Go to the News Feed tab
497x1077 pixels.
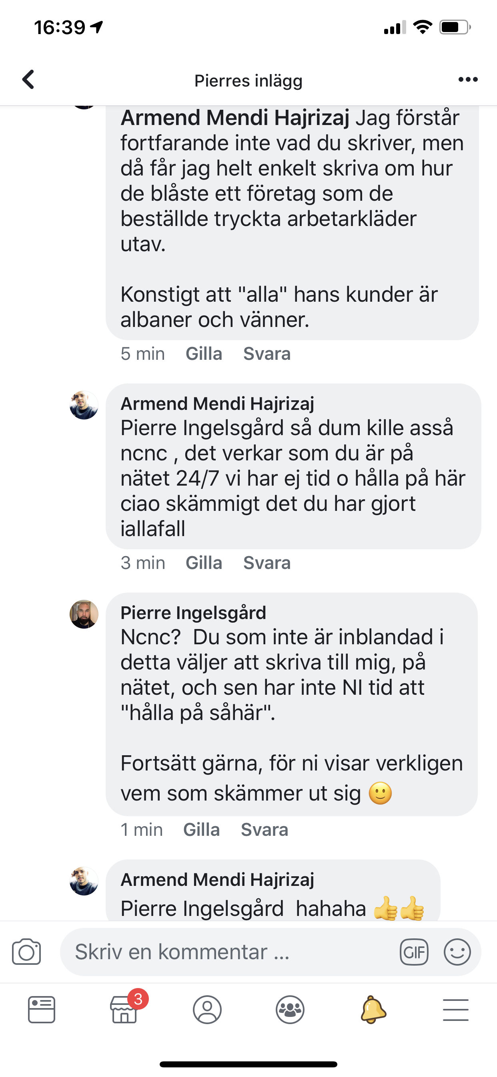(41, 1009)
